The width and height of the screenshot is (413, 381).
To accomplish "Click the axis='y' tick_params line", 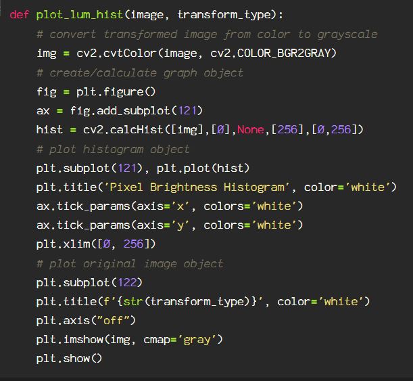I will [170, 225].
